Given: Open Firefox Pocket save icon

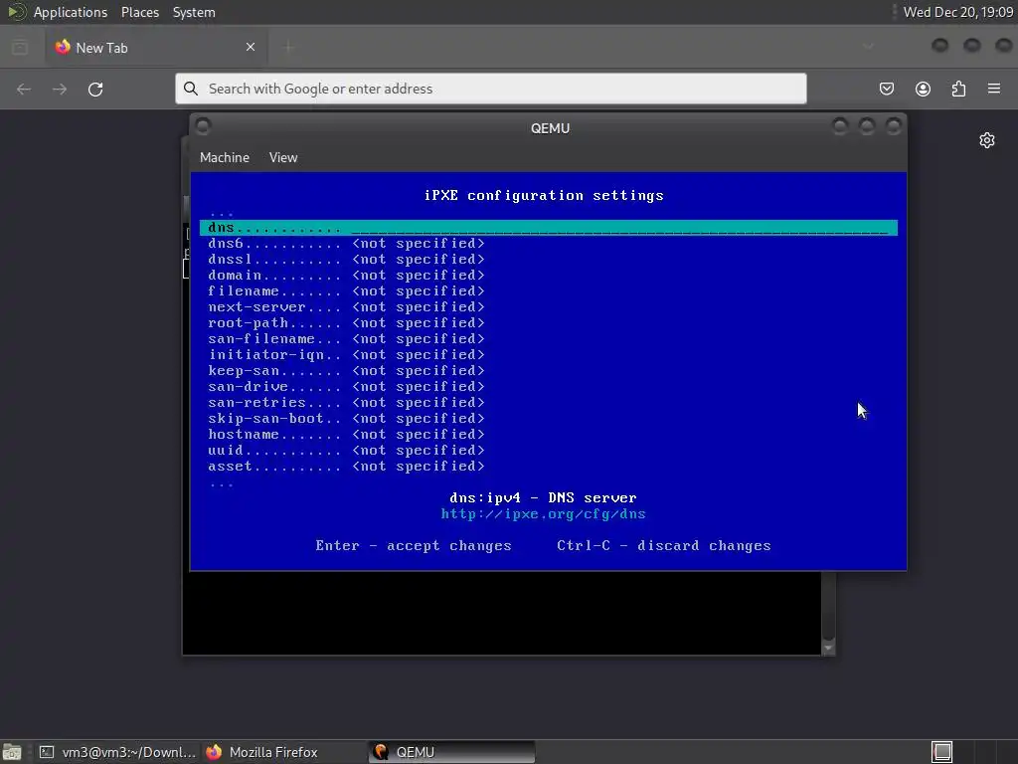Looking at the screenshot, I should click(x=886, y=89).
